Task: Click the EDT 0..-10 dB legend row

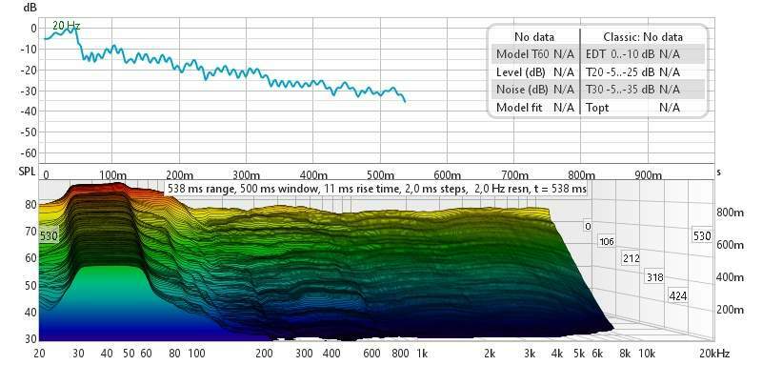Action: click(x=643, y=54)
